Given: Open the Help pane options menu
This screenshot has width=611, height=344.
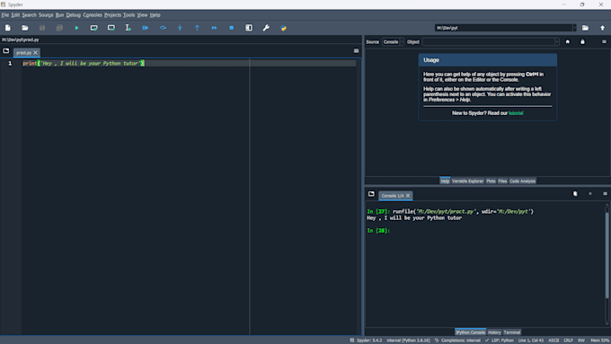Looking at the screenshot, I should (x=605, y=41).
